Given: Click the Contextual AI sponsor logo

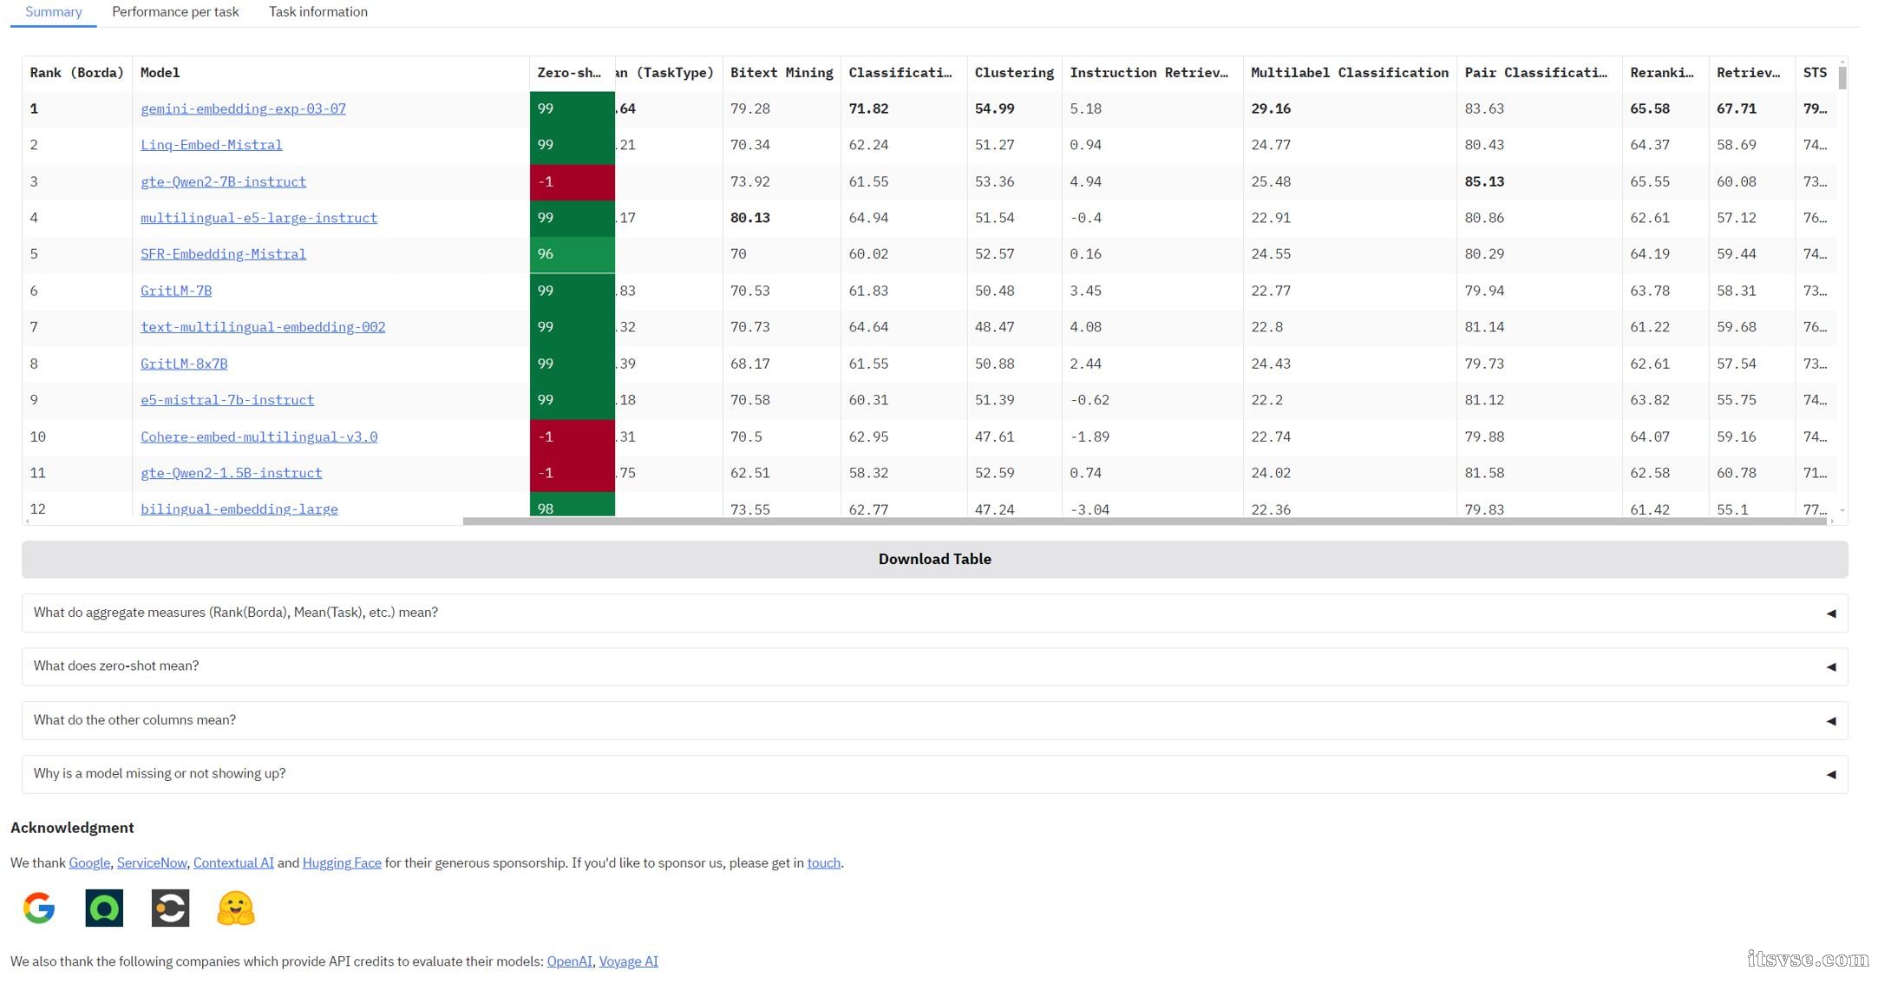Looking at the screenshot, I should 170,908.
